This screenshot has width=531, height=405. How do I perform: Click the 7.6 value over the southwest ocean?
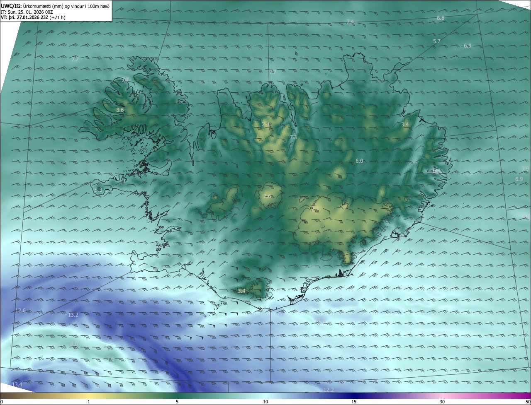click(110, 359)
